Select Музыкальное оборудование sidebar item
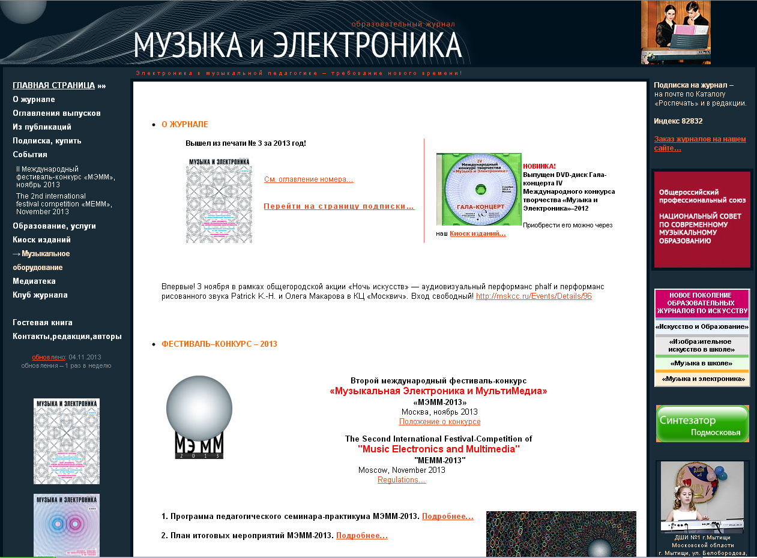Image resolution: width=757 pixels, height=558 pixels. pyautogui.click(x=41, y=260)
